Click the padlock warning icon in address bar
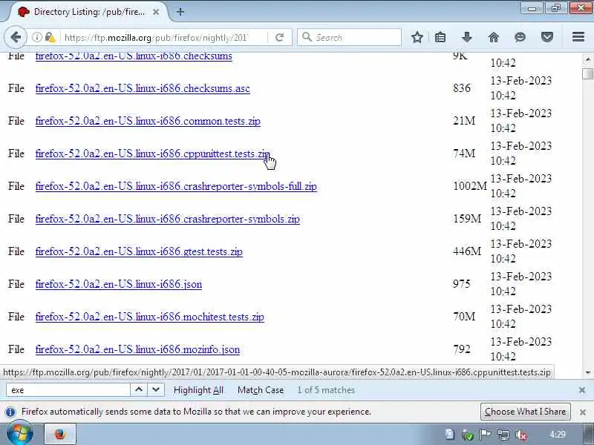This screenshot has height=445, width=594. [50, 37]
